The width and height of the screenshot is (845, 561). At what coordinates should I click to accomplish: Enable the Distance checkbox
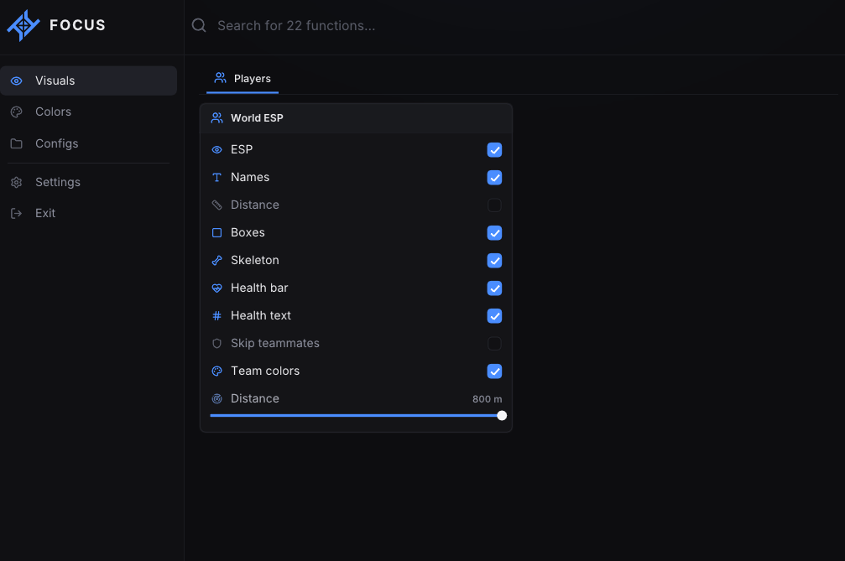494,205
